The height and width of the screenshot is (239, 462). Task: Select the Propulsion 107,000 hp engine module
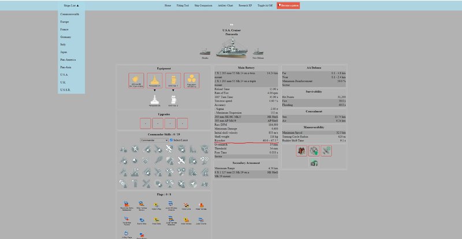click(192, 81)
